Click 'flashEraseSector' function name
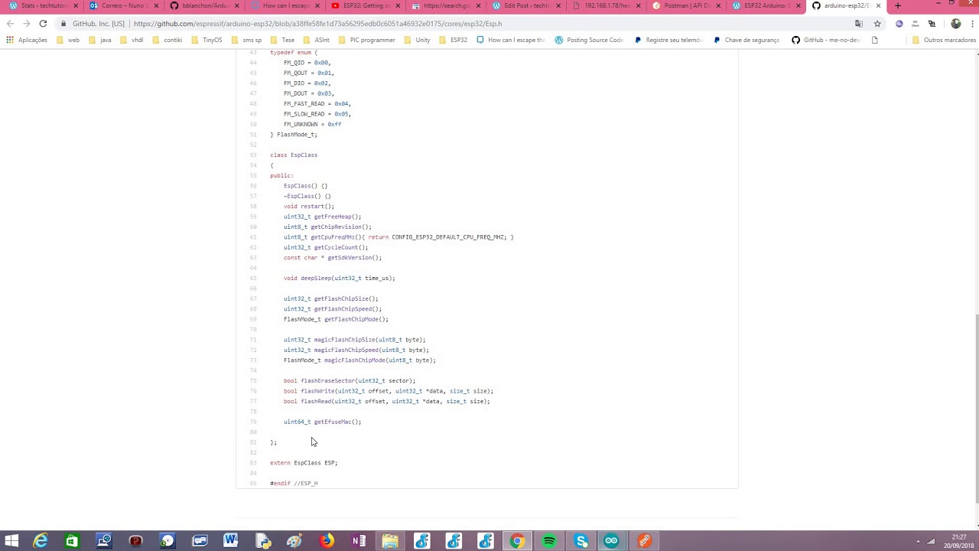This screenshot has height=551, width=979. pyautogui.click(x=327, y=381)
